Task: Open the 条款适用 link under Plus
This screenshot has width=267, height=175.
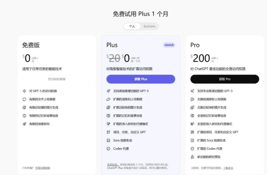Action: pos(113,165)
